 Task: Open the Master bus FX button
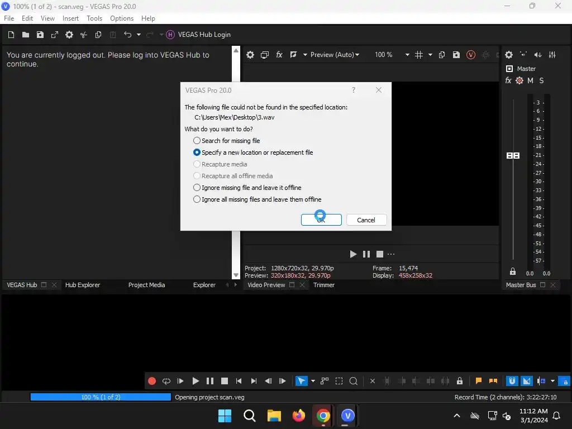click(x=508, y=80)
